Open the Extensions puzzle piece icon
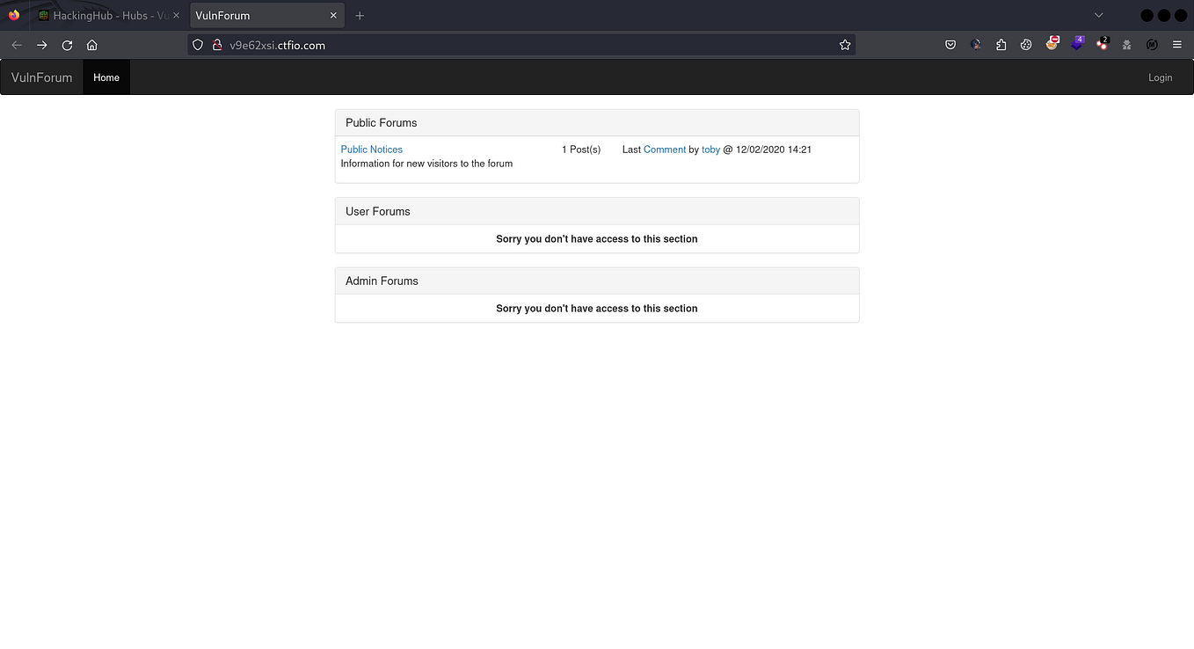1194x649 pixels. [1001, 44]
